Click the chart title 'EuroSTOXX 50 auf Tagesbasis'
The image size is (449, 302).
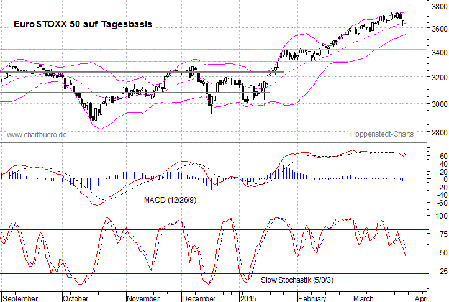(x=83, y=24)
